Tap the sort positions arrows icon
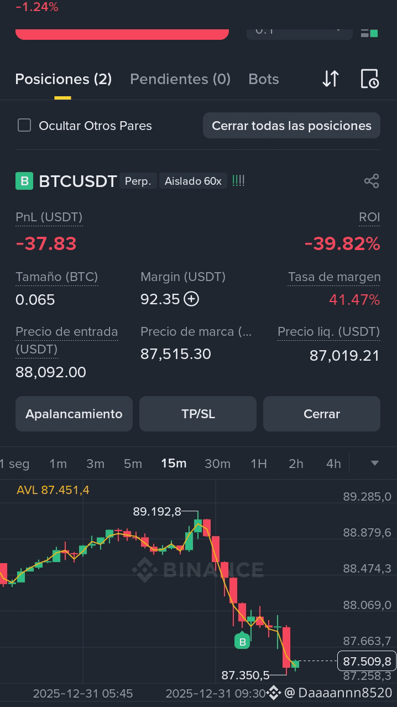Screen dimensions: 397x707 pos(330,79)
